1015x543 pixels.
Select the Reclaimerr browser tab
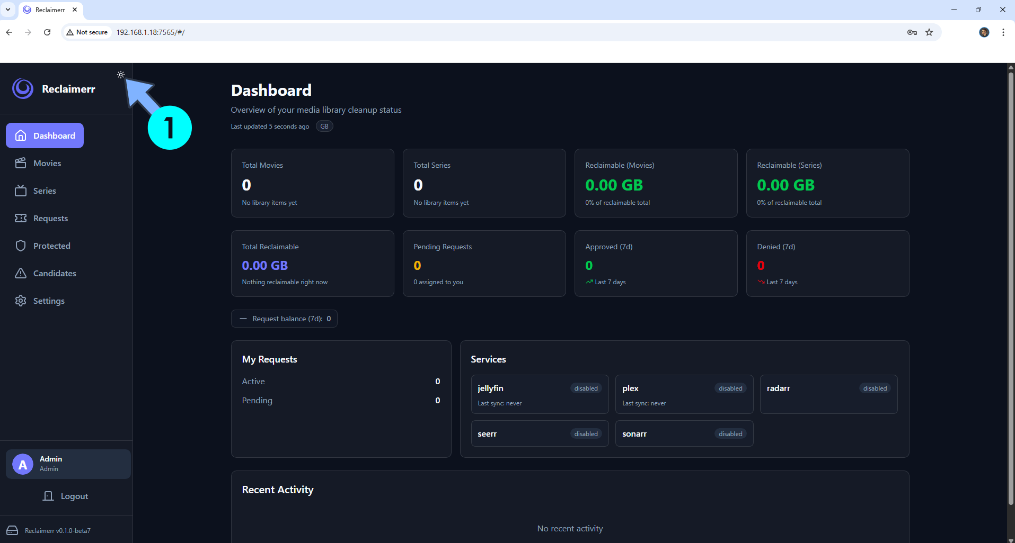(x=50, y=10)
